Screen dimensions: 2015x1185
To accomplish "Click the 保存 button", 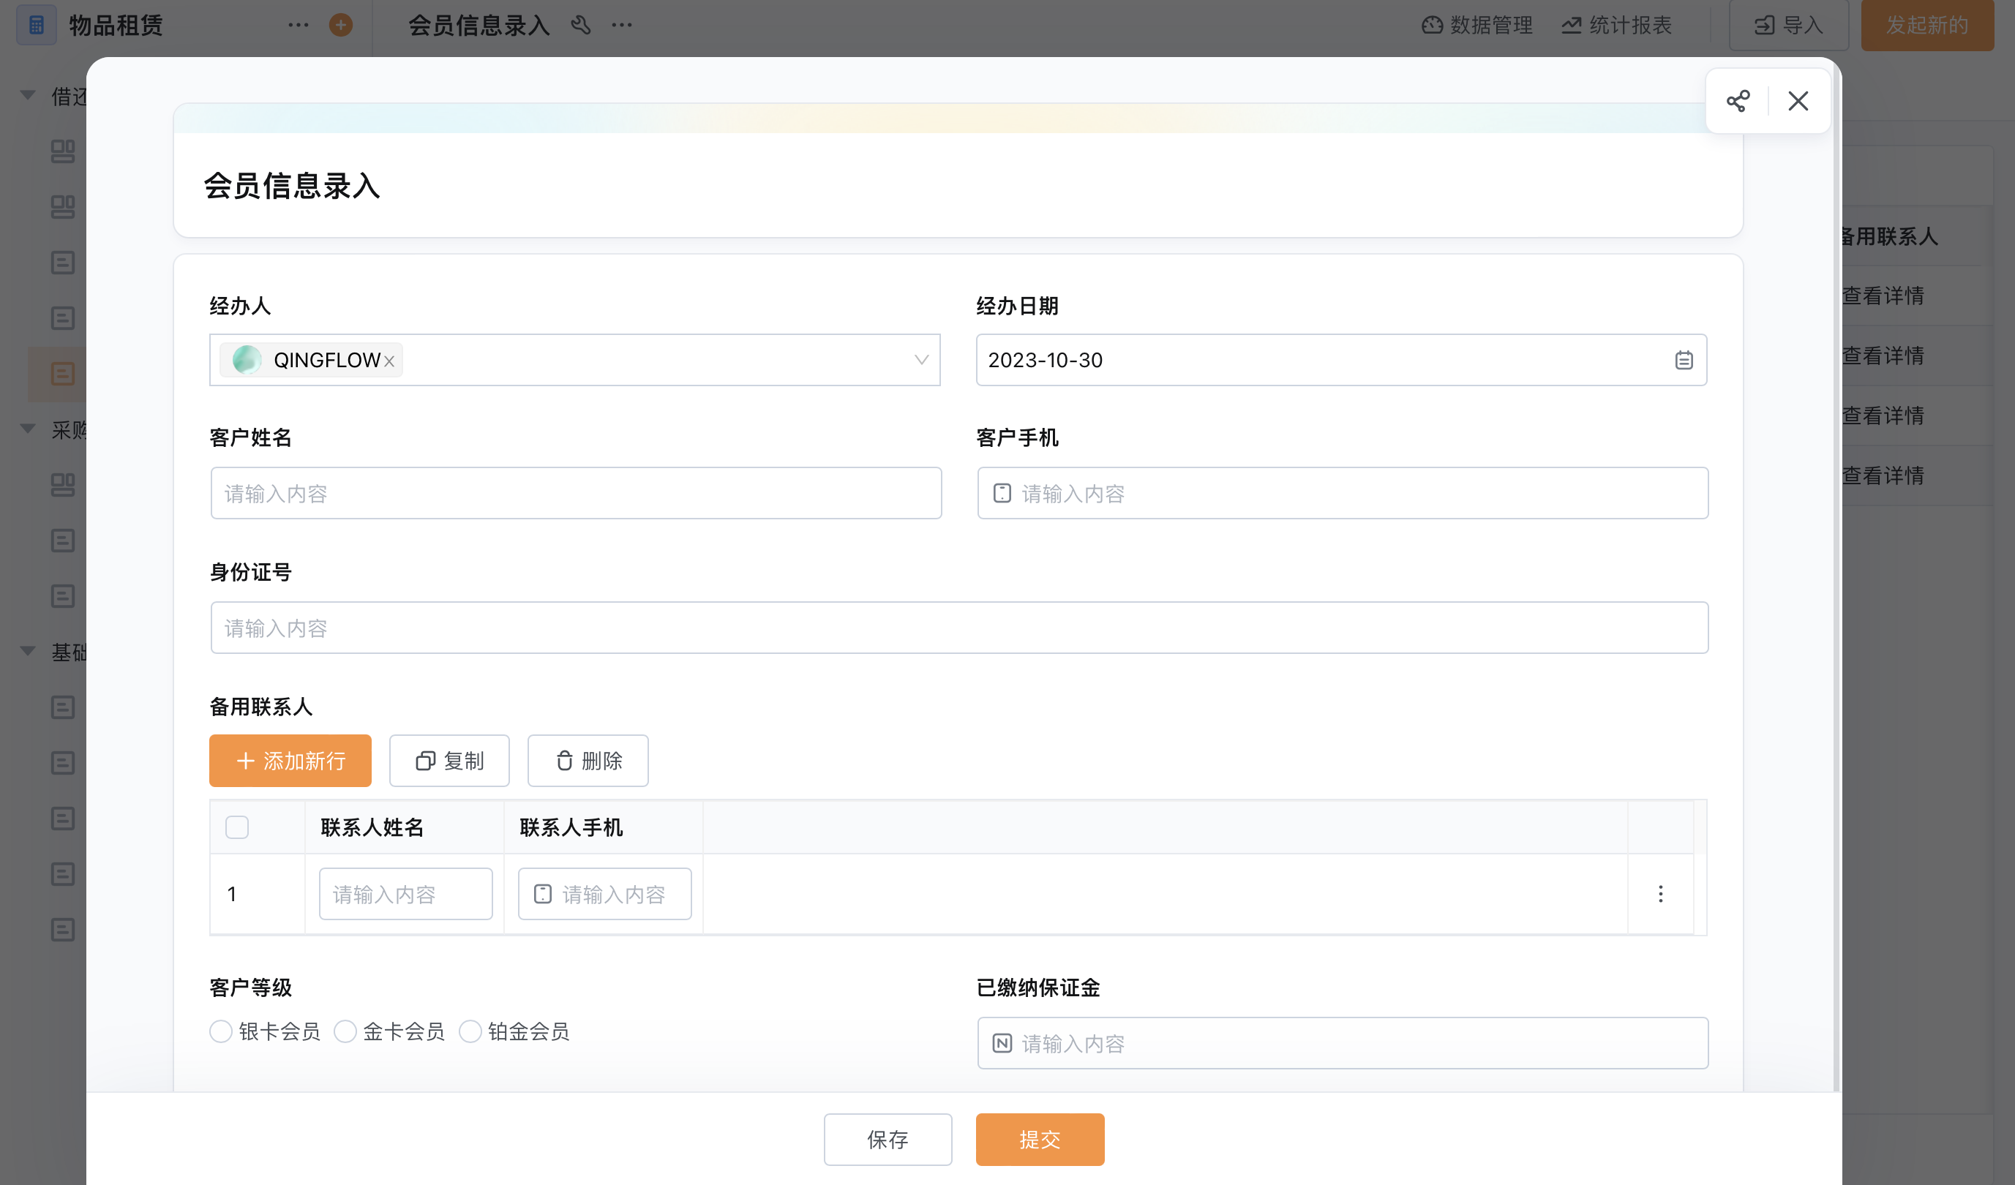I will [888, 1140].
